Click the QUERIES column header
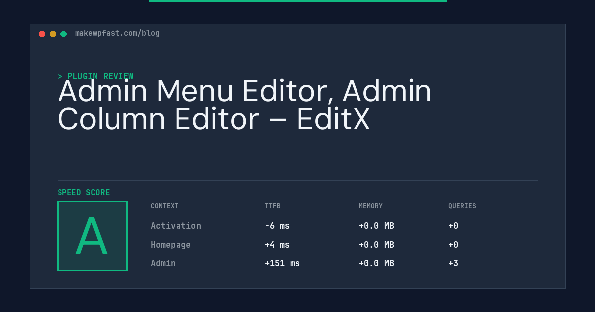Viewport: 595px width, 312px height. [x=462, y=206]
